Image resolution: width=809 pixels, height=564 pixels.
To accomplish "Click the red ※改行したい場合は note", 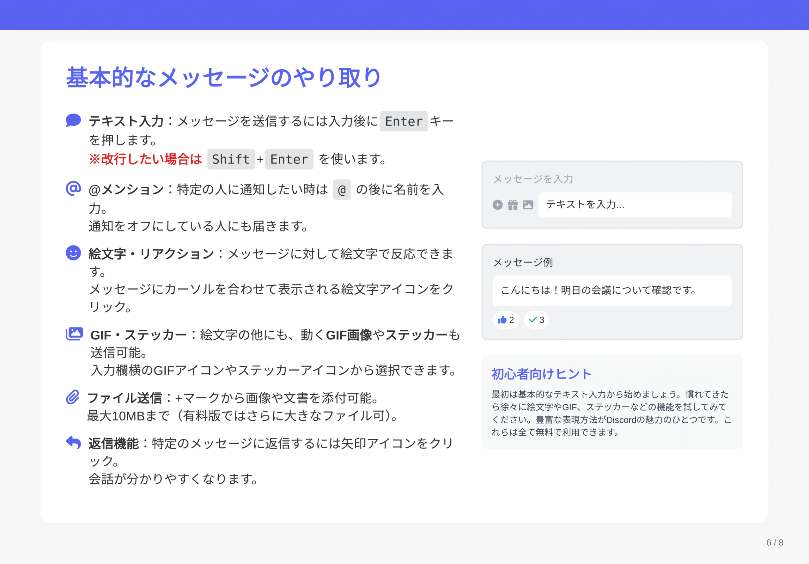I will click(145, 159).
